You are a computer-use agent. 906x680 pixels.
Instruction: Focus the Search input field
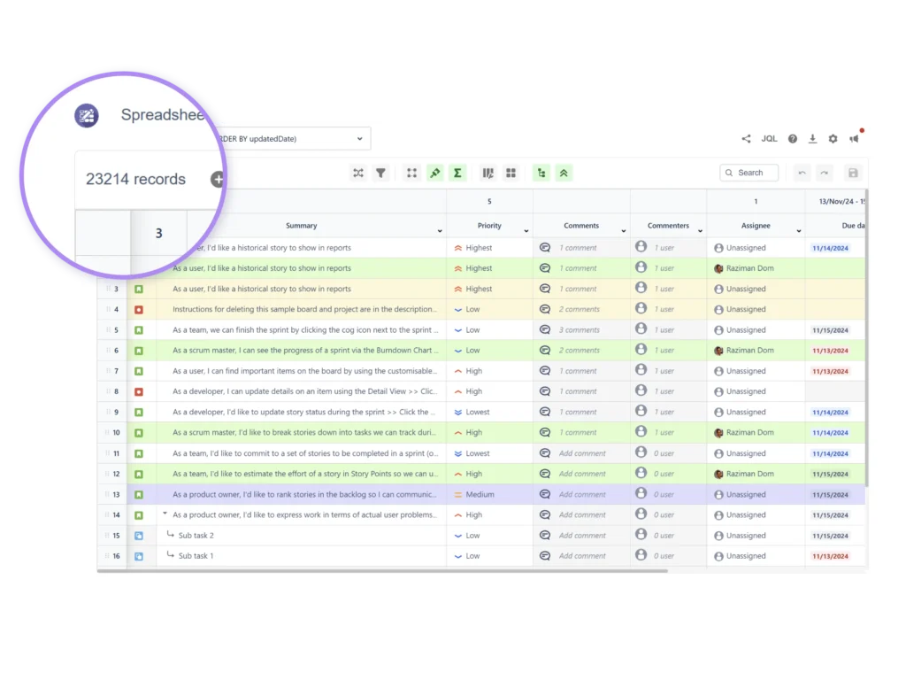[749, 173]
